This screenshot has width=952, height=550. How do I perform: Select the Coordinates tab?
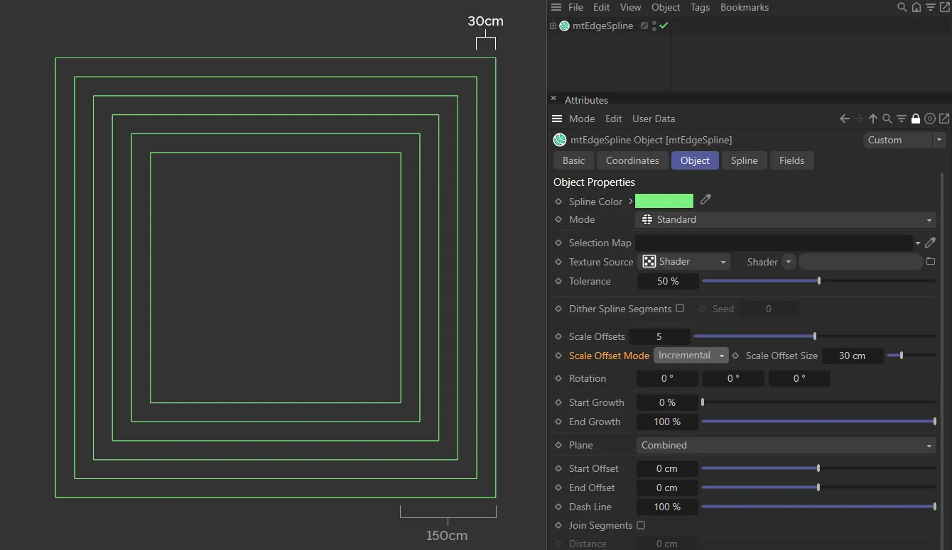tap(632, 160)
